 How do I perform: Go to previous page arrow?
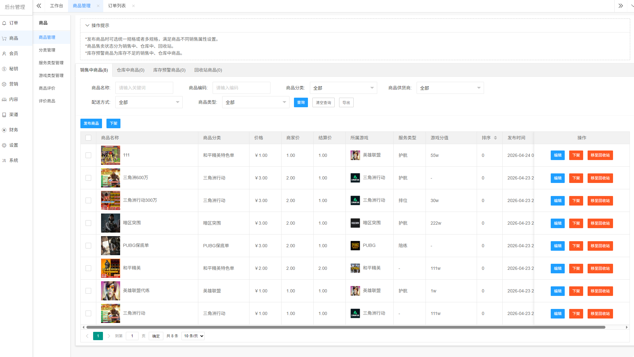click(x=87, y=336)
